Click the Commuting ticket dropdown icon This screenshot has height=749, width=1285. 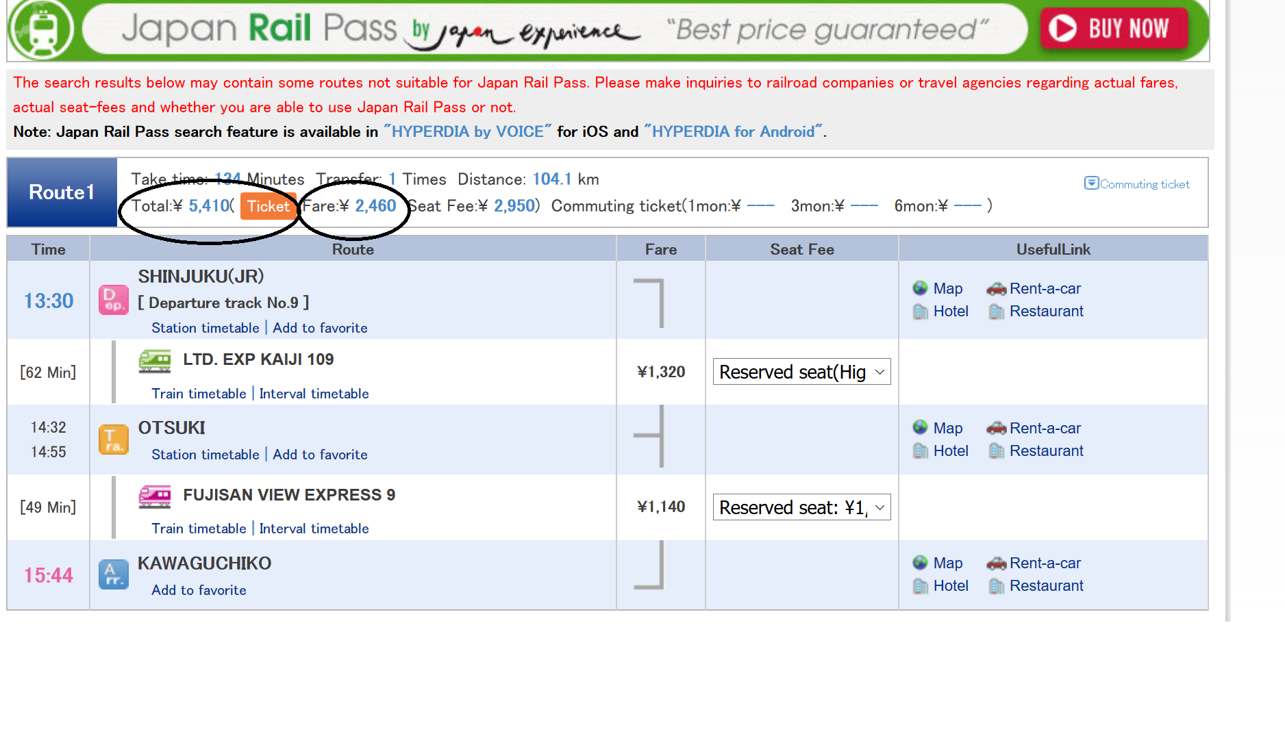[x=1091, y=183]
